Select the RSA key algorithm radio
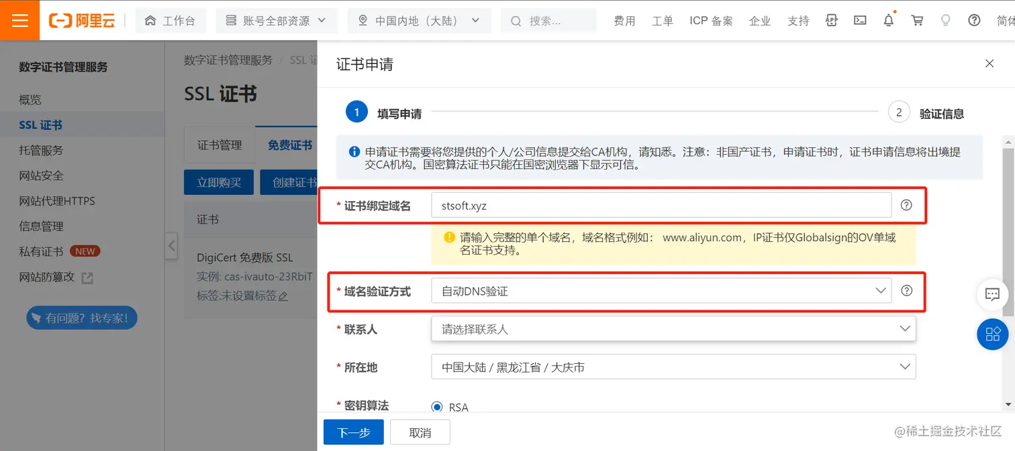This screenshot has height=451, width=1015. coord(438,407)
